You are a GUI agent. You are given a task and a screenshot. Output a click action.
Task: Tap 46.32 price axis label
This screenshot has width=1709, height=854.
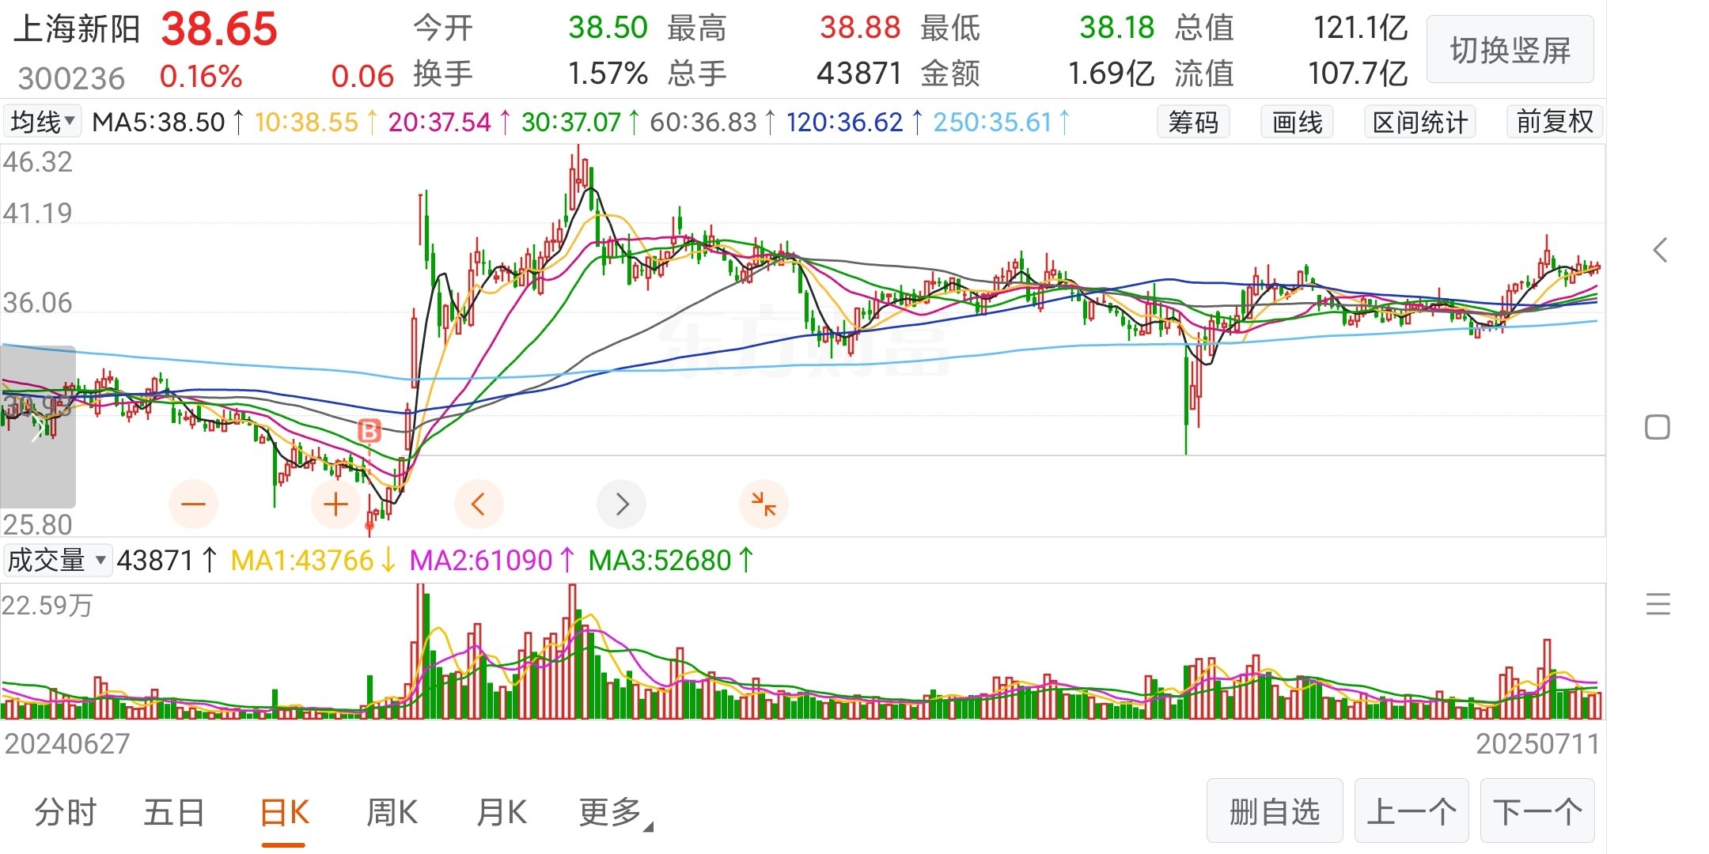tap(37, 162)
